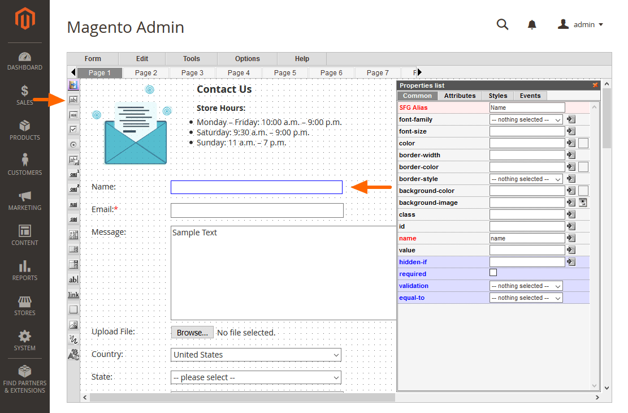Open the font-family dropdown
This screenshot has width=628, height=413.
[x=526, y=119]
